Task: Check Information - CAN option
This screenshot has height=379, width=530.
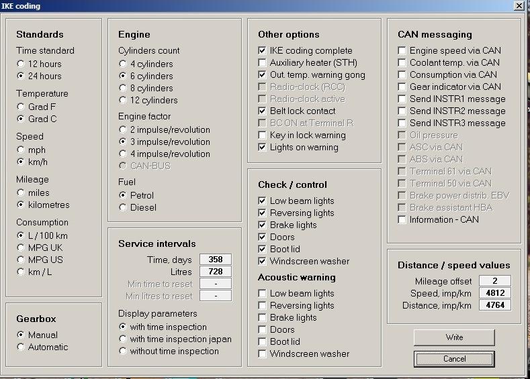Action: tap(402, 220)
